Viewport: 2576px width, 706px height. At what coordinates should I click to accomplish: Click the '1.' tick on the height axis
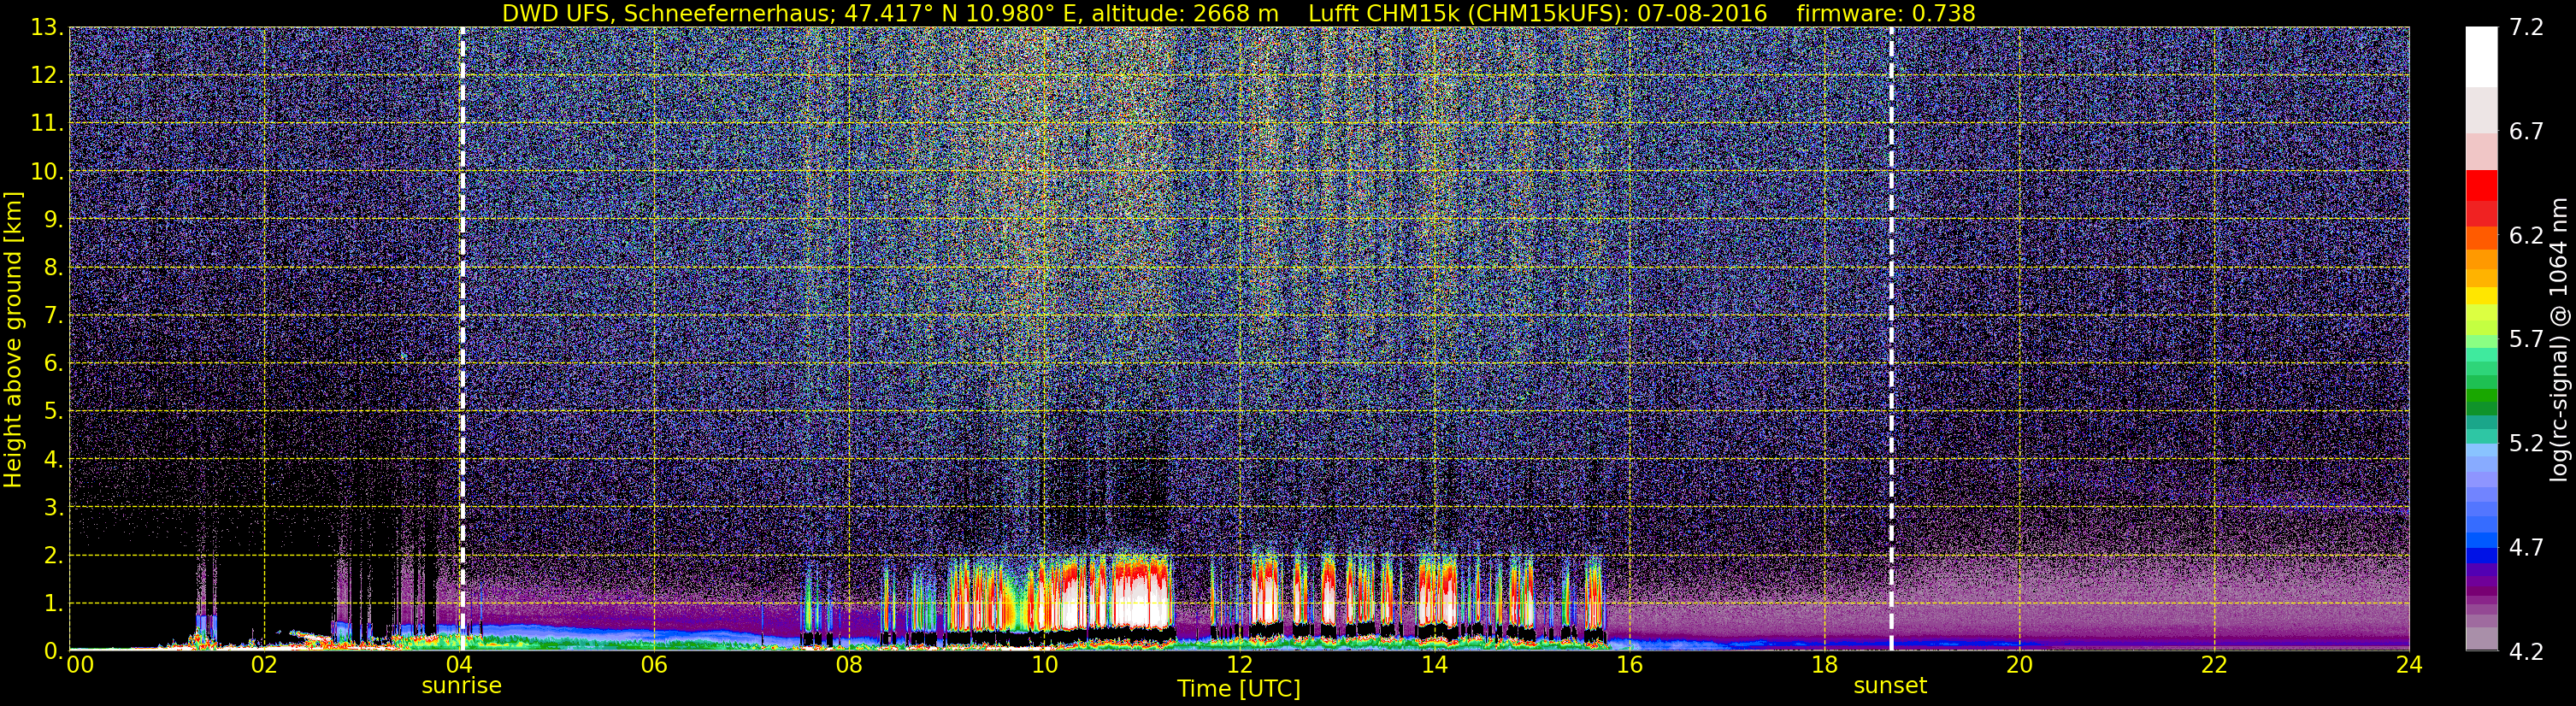[x=52, y=603]
